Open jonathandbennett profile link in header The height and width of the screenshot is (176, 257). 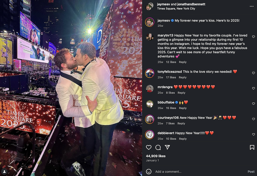(x=191, y=4)
